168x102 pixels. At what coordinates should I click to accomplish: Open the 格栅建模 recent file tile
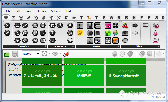tap(84, 76)
